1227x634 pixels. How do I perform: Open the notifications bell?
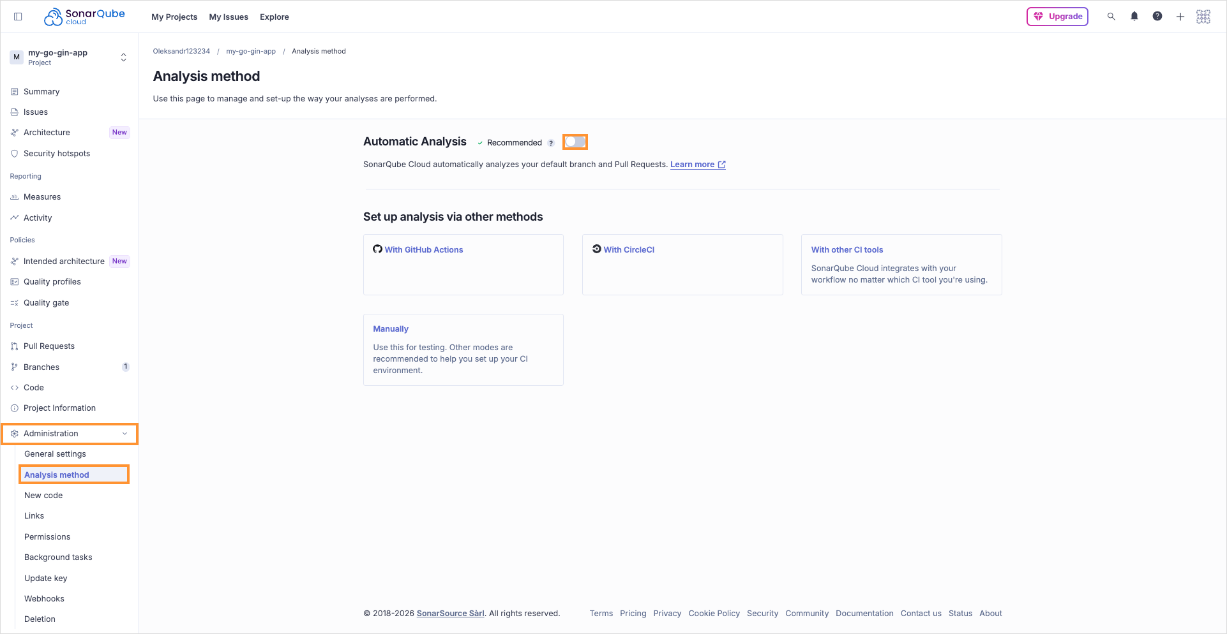tap(1134, 16)
